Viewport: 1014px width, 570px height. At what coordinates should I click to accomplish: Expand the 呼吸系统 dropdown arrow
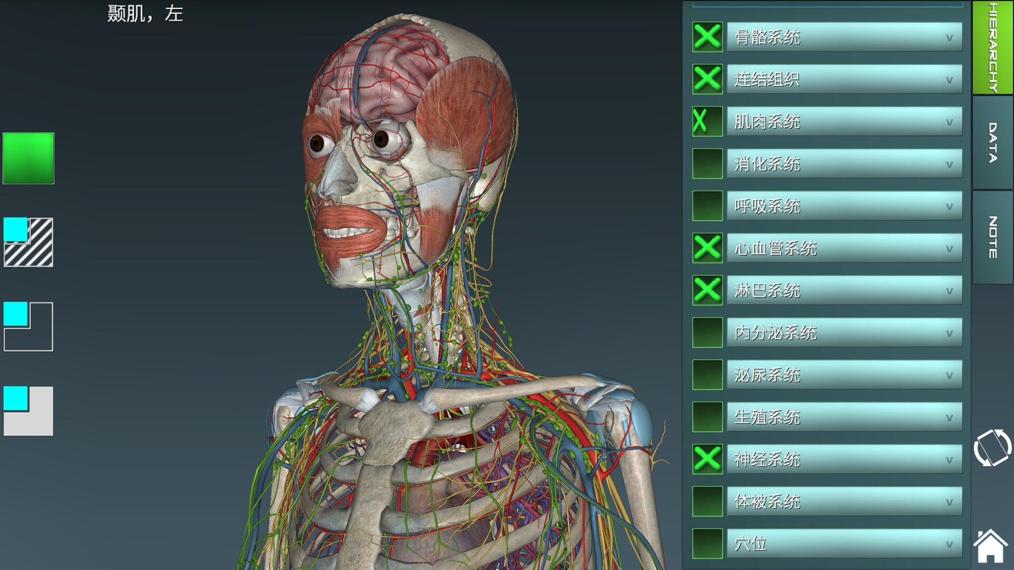[x=949, y=206]
